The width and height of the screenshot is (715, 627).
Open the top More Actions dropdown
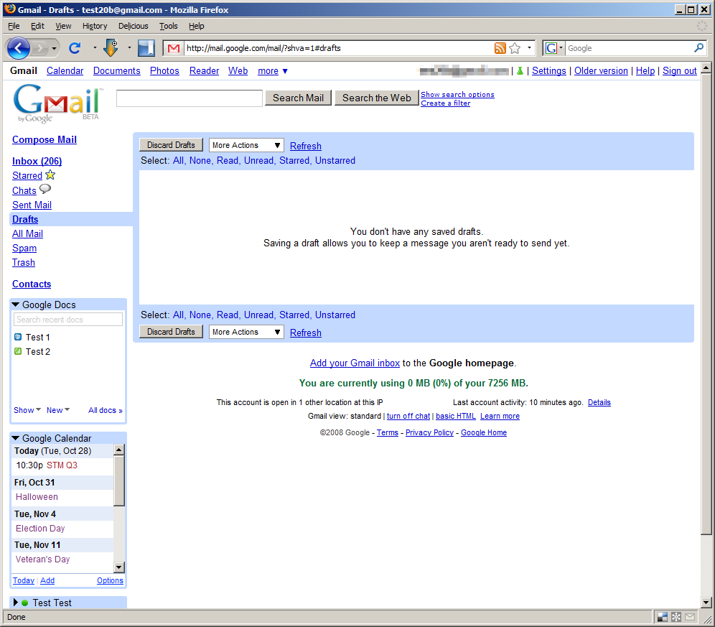pos(246,145)
